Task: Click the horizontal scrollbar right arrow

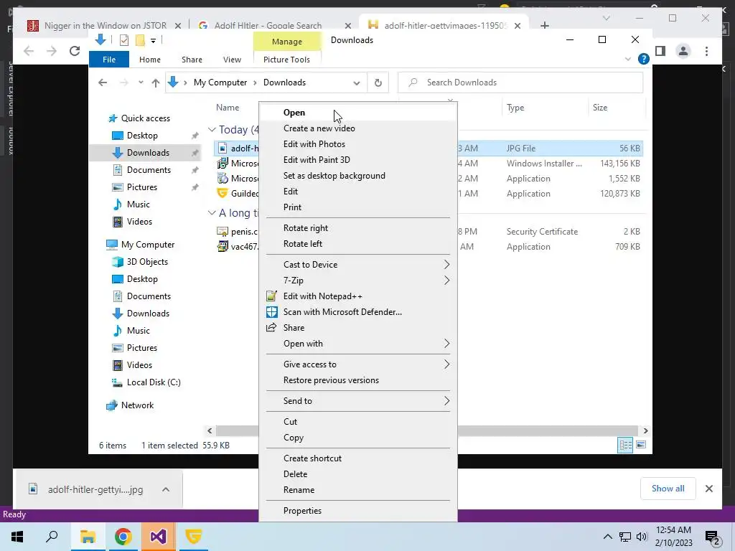Action: [645, 430]
